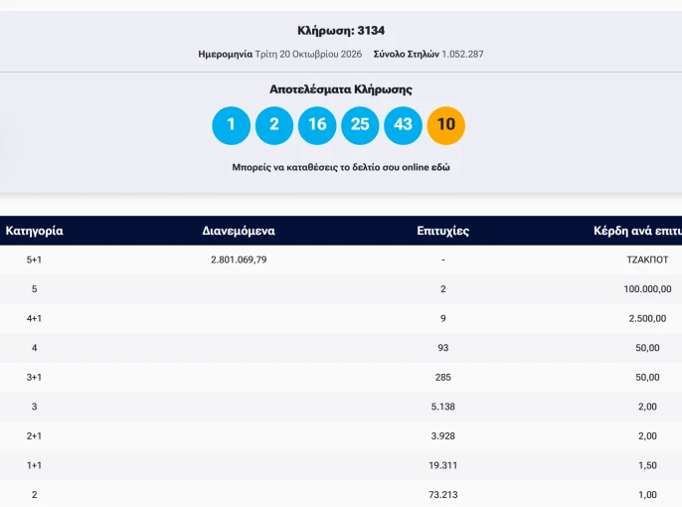The height and width of the screenshot is (507, 682).
Task: Click the total columns value 1.052.287
Action: click(x=462, y=54)
